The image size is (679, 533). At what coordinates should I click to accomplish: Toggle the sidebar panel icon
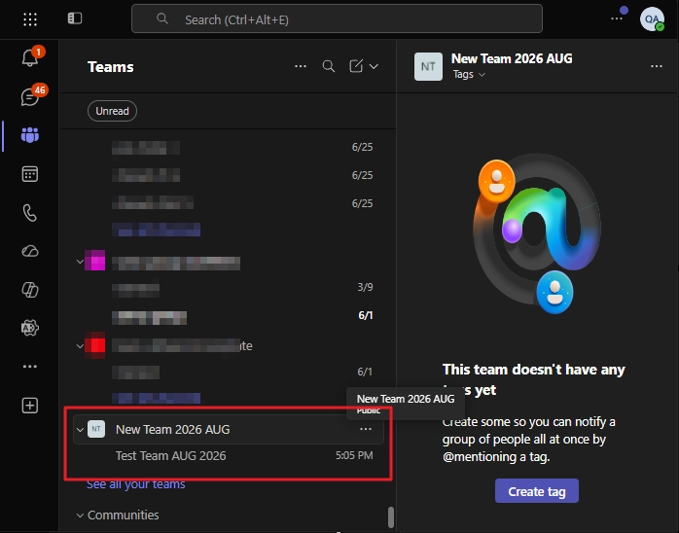(x=75, y=18)
